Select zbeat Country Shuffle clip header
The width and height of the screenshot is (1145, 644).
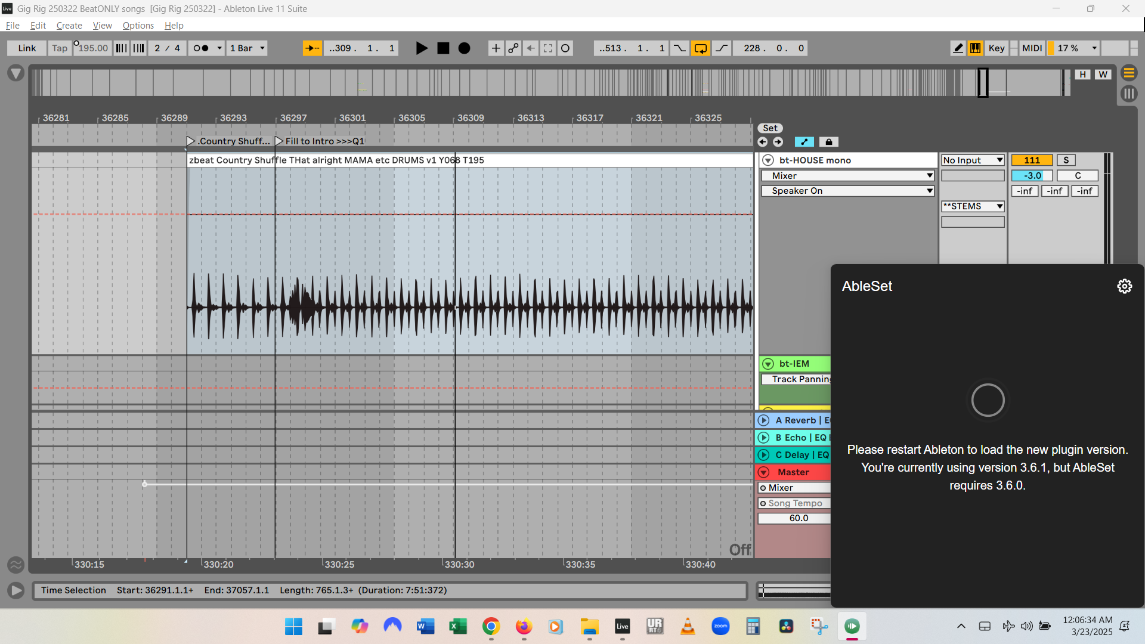tap(470, 160)
